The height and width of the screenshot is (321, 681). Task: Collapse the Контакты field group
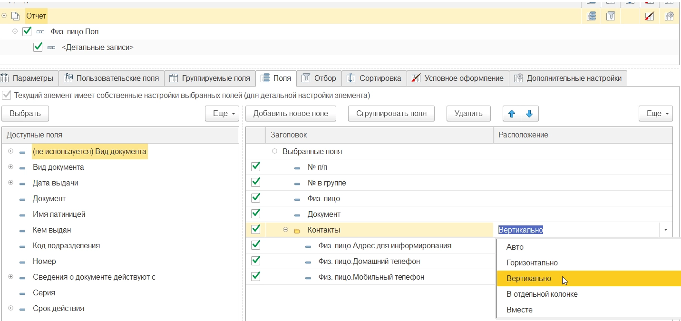(285, 230)
